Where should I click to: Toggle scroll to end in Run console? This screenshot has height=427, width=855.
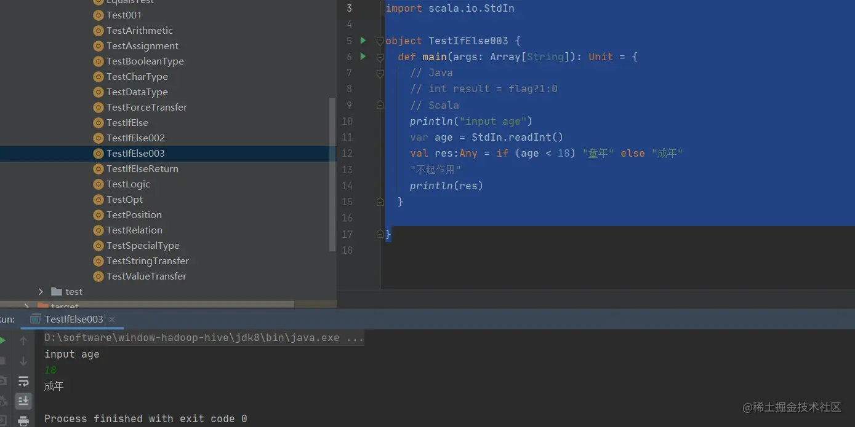[x=23, y=401]
